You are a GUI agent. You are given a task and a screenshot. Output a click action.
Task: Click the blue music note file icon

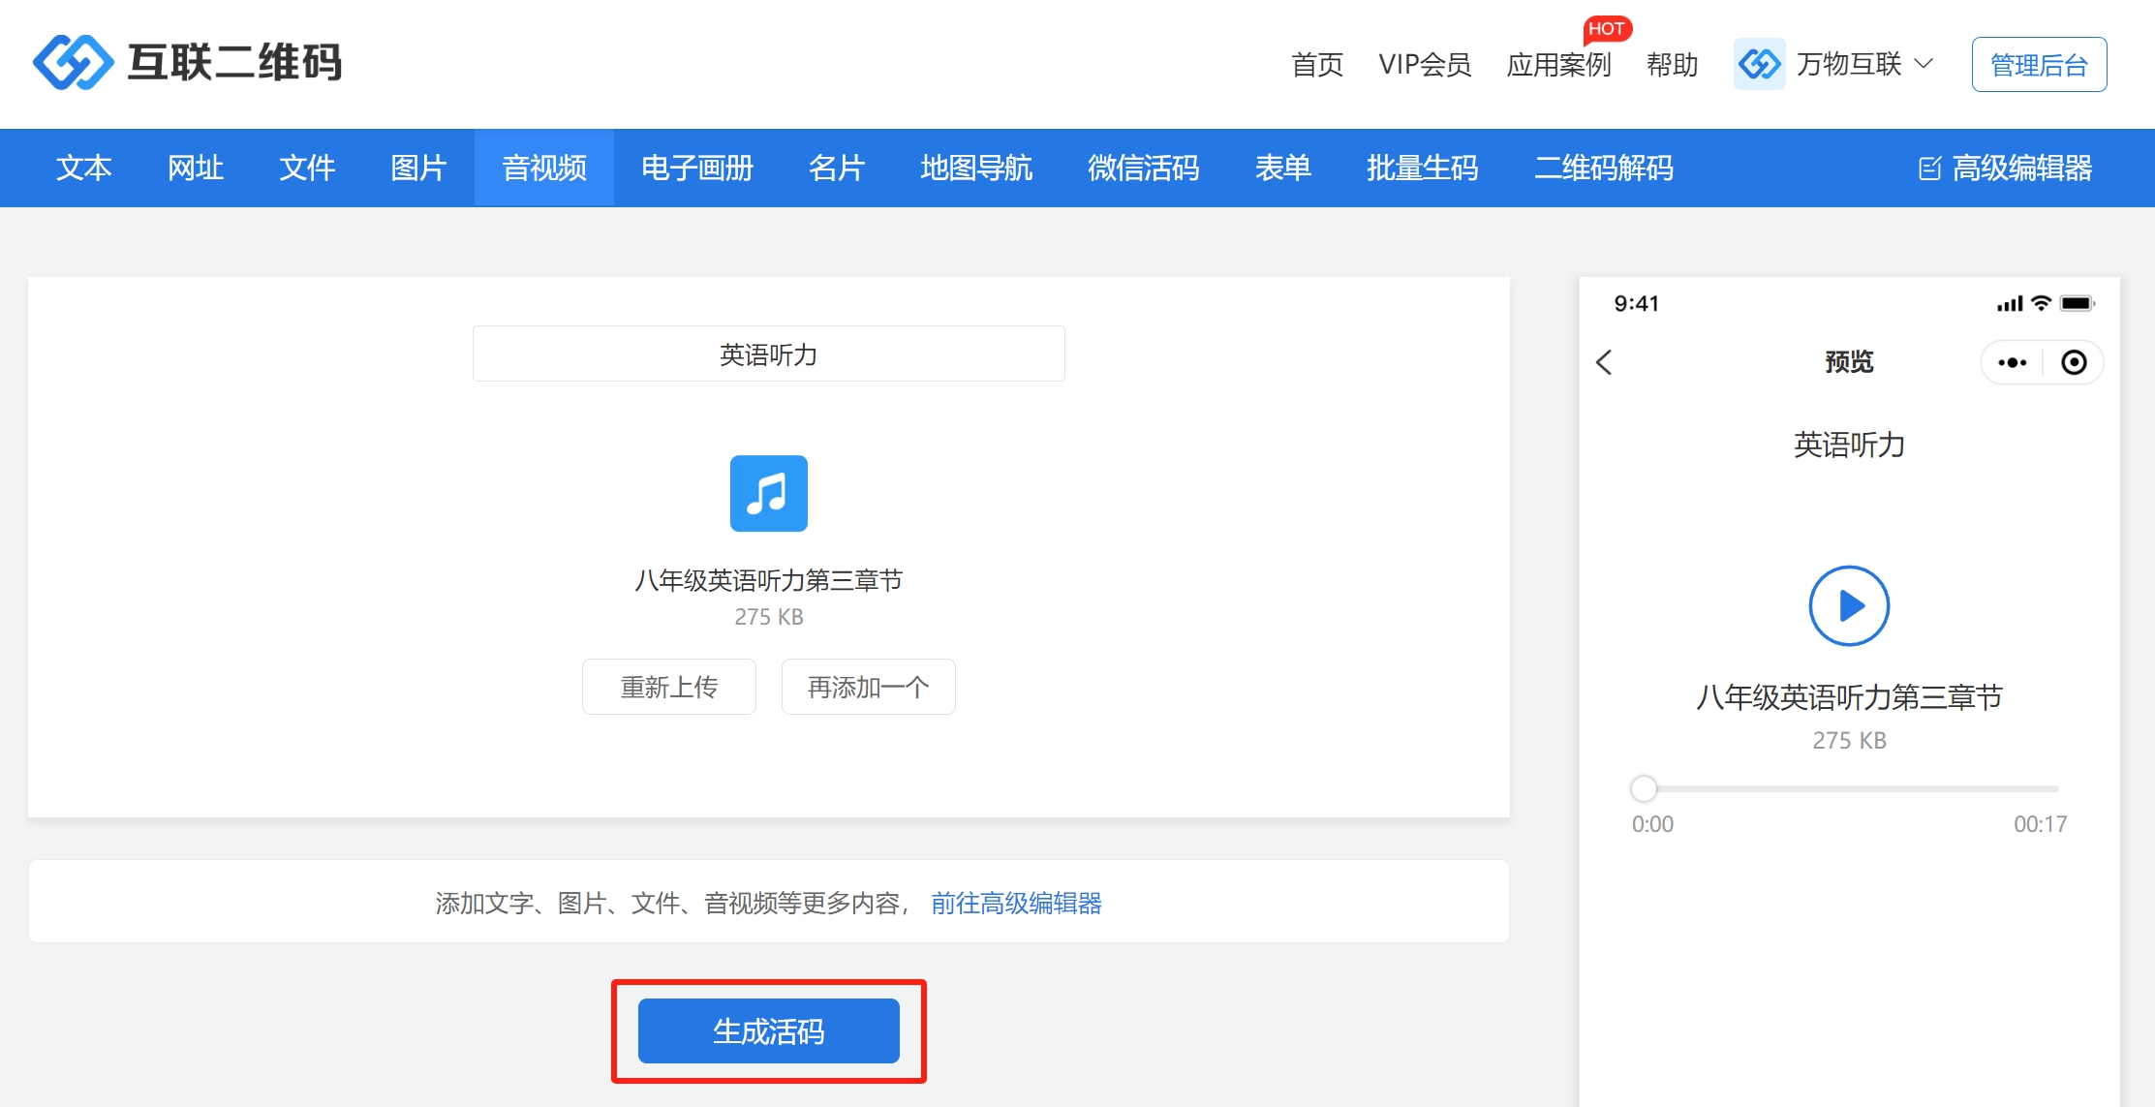click(768, 493)
